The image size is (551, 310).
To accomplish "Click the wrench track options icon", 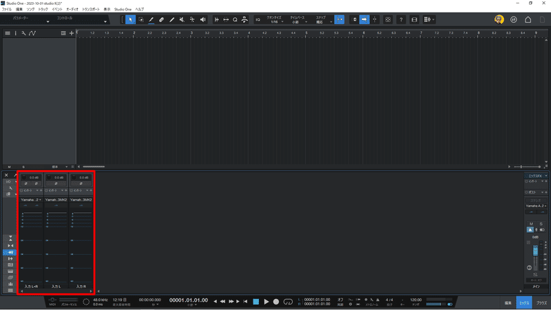I will [x=23, y=33].
